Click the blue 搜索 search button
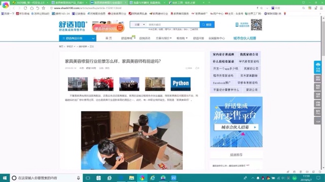 (207, 25)
